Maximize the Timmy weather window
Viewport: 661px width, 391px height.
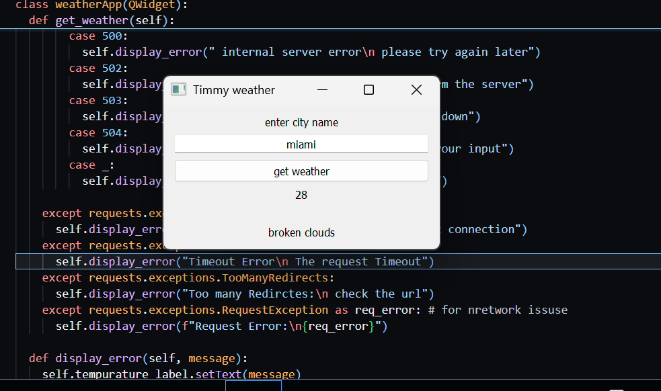369,90
